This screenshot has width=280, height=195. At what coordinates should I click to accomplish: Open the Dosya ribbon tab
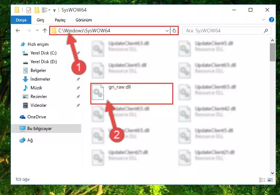21,20
